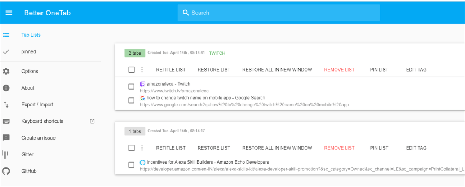Image resolution: width=465 pixels, height=187 pixels.
Task: Click the Keyboard shortcuts external link icon
Action: (x=92, y=121)
